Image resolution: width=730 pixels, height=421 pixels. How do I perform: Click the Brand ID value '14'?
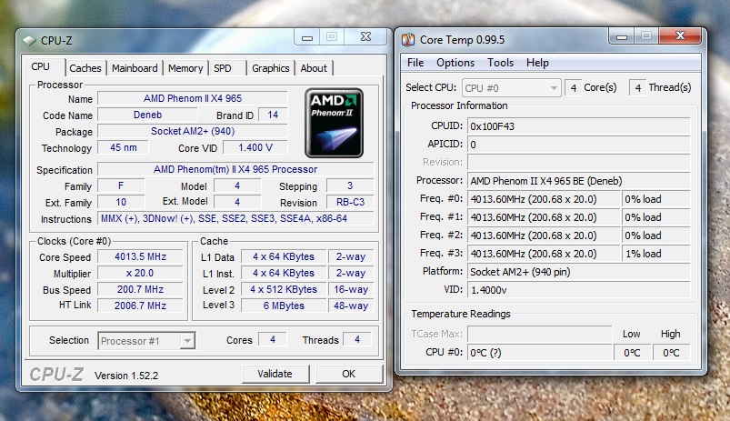(x=273, y=115)
